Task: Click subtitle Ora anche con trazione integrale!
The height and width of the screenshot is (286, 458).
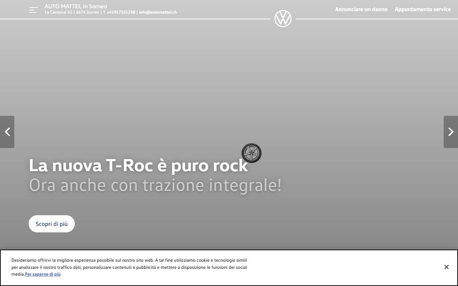Action: [155, 185]
